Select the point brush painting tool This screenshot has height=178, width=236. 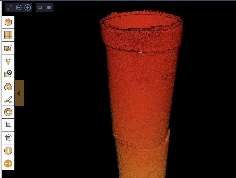(x=8, y=99)
